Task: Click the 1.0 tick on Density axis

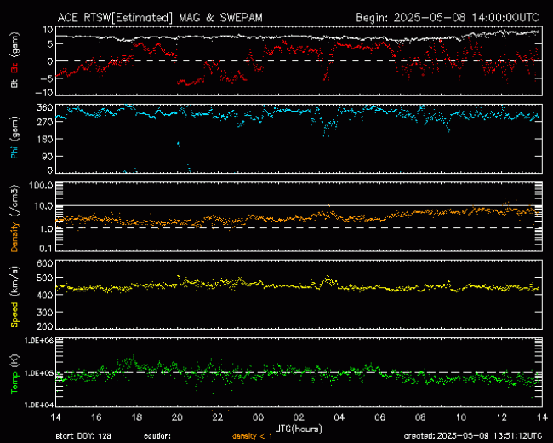Action: pyautogui.click(x=46, y=228)
